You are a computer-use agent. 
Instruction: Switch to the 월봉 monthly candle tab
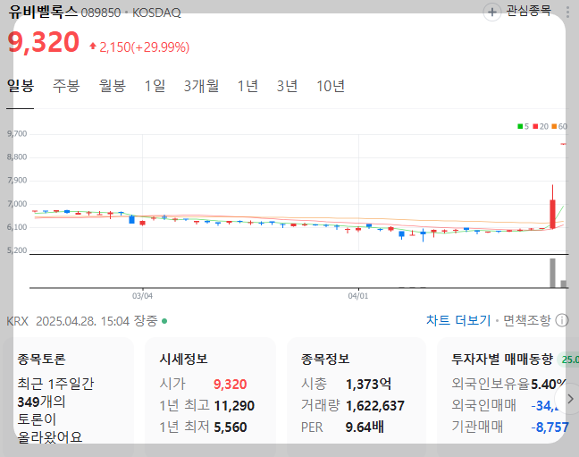[x=113, y=86]
